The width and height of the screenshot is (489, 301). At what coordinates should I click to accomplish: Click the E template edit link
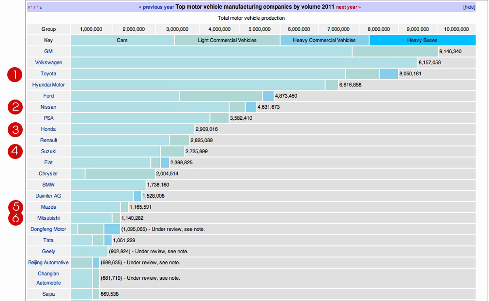click(41, 7)
